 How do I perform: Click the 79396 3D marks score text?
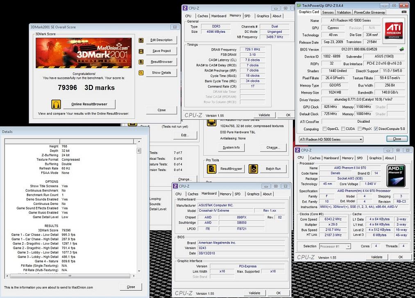[86, 88]
